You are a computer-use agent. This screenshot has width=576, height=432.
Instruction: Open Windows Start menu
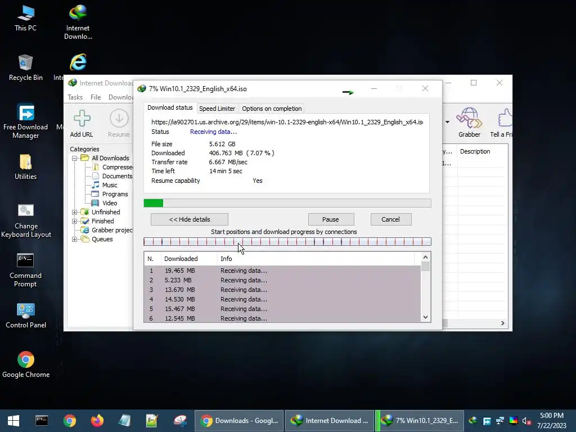point(13,421)
